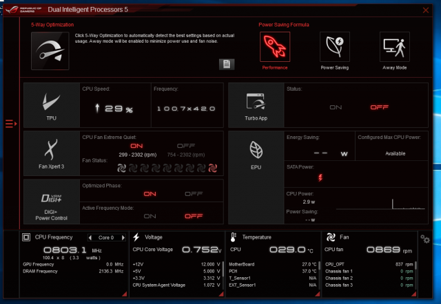The height and width of the screenshot is (304, 441).
Task: Open monitor settings gear icon
Action: [x=425, y=239]
